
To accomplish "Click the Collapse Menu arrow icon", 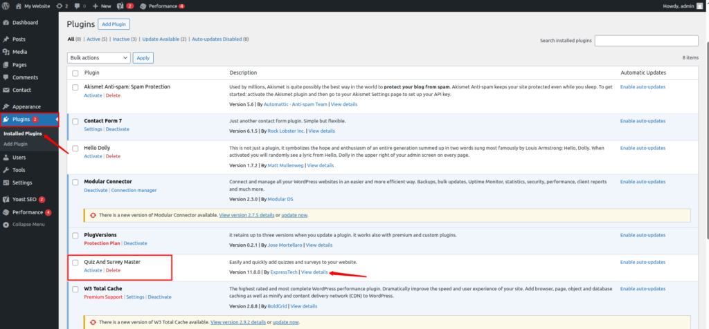I will (6, 225).
